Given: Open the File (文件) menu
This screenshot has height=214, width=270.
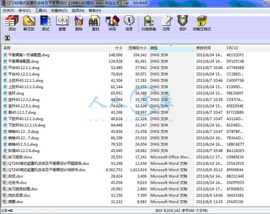Looking at the screenshot, I should tap(9, 11).
